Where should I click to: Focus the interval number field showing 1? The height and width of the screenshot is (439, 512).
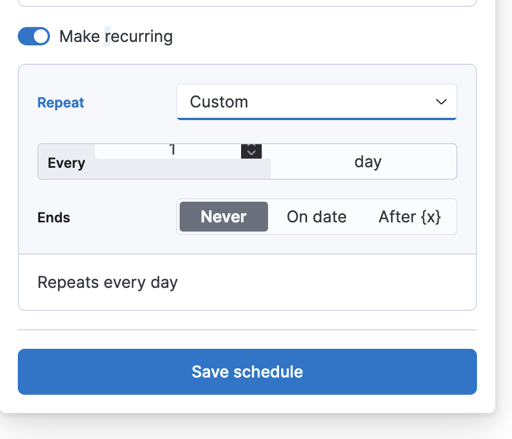(x=172, y=151)
